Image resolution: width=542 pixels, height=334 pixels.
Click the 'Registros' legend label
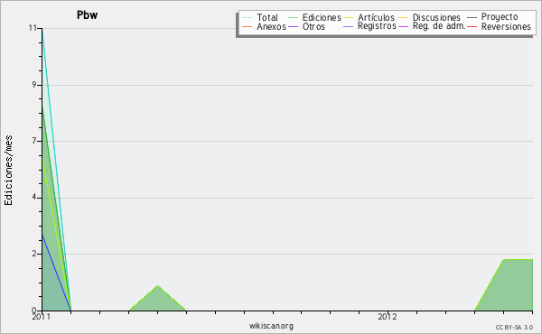377,26
